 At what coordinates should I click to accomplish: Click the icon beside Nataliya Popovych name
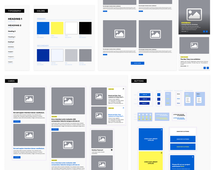coord(112,150)
